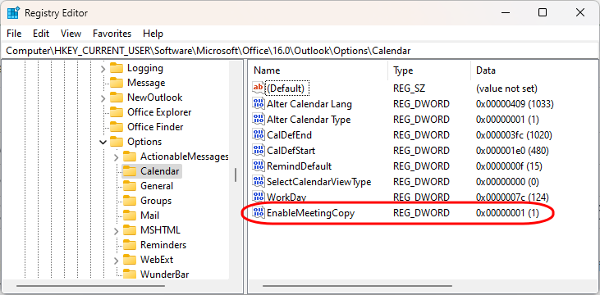The width and height of the screenshot is (600, 295).
Task: Click the folder icon of the NewOutlook key
Action: (x=117, y=98)
